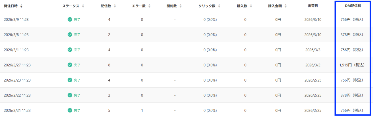Click the green 完了 checkmark for 2026/3/9

(x=70, y=19)
